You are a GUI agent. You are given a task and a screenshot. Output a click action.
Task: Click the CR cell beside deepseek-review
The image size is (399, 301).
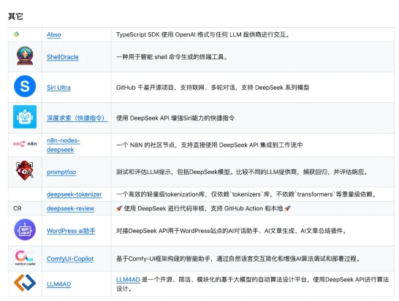pyautogui.click(x=17, y=208)
